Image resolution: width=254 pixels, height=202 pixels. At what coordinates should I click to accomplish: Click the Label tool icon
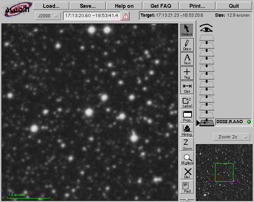point(187,102)
